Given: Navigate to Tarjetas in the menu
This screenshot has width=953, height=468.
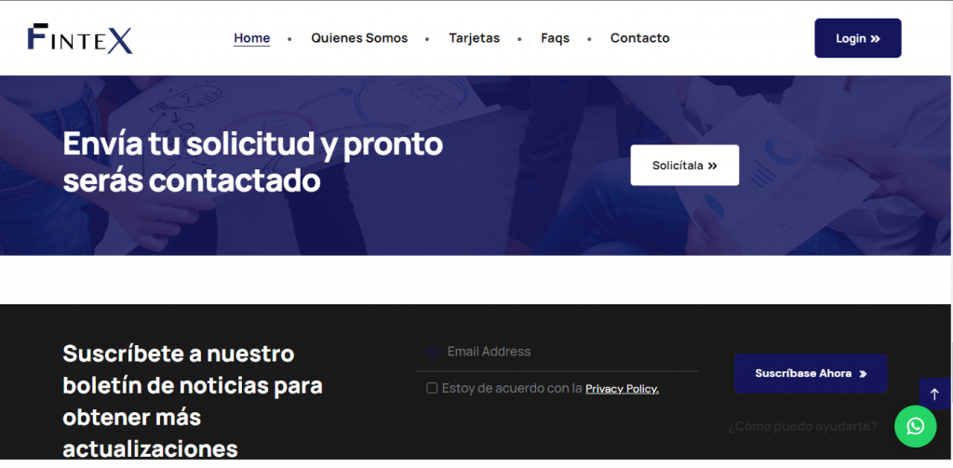Looking at the screenshot, I should 474,38.
